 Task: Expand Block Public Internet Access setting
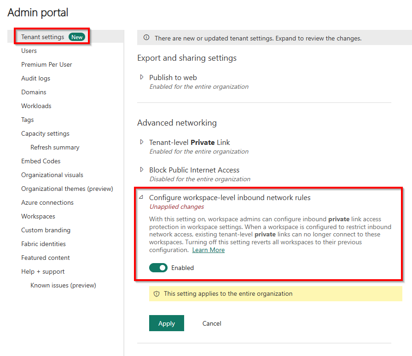click(x=142, y=170)
